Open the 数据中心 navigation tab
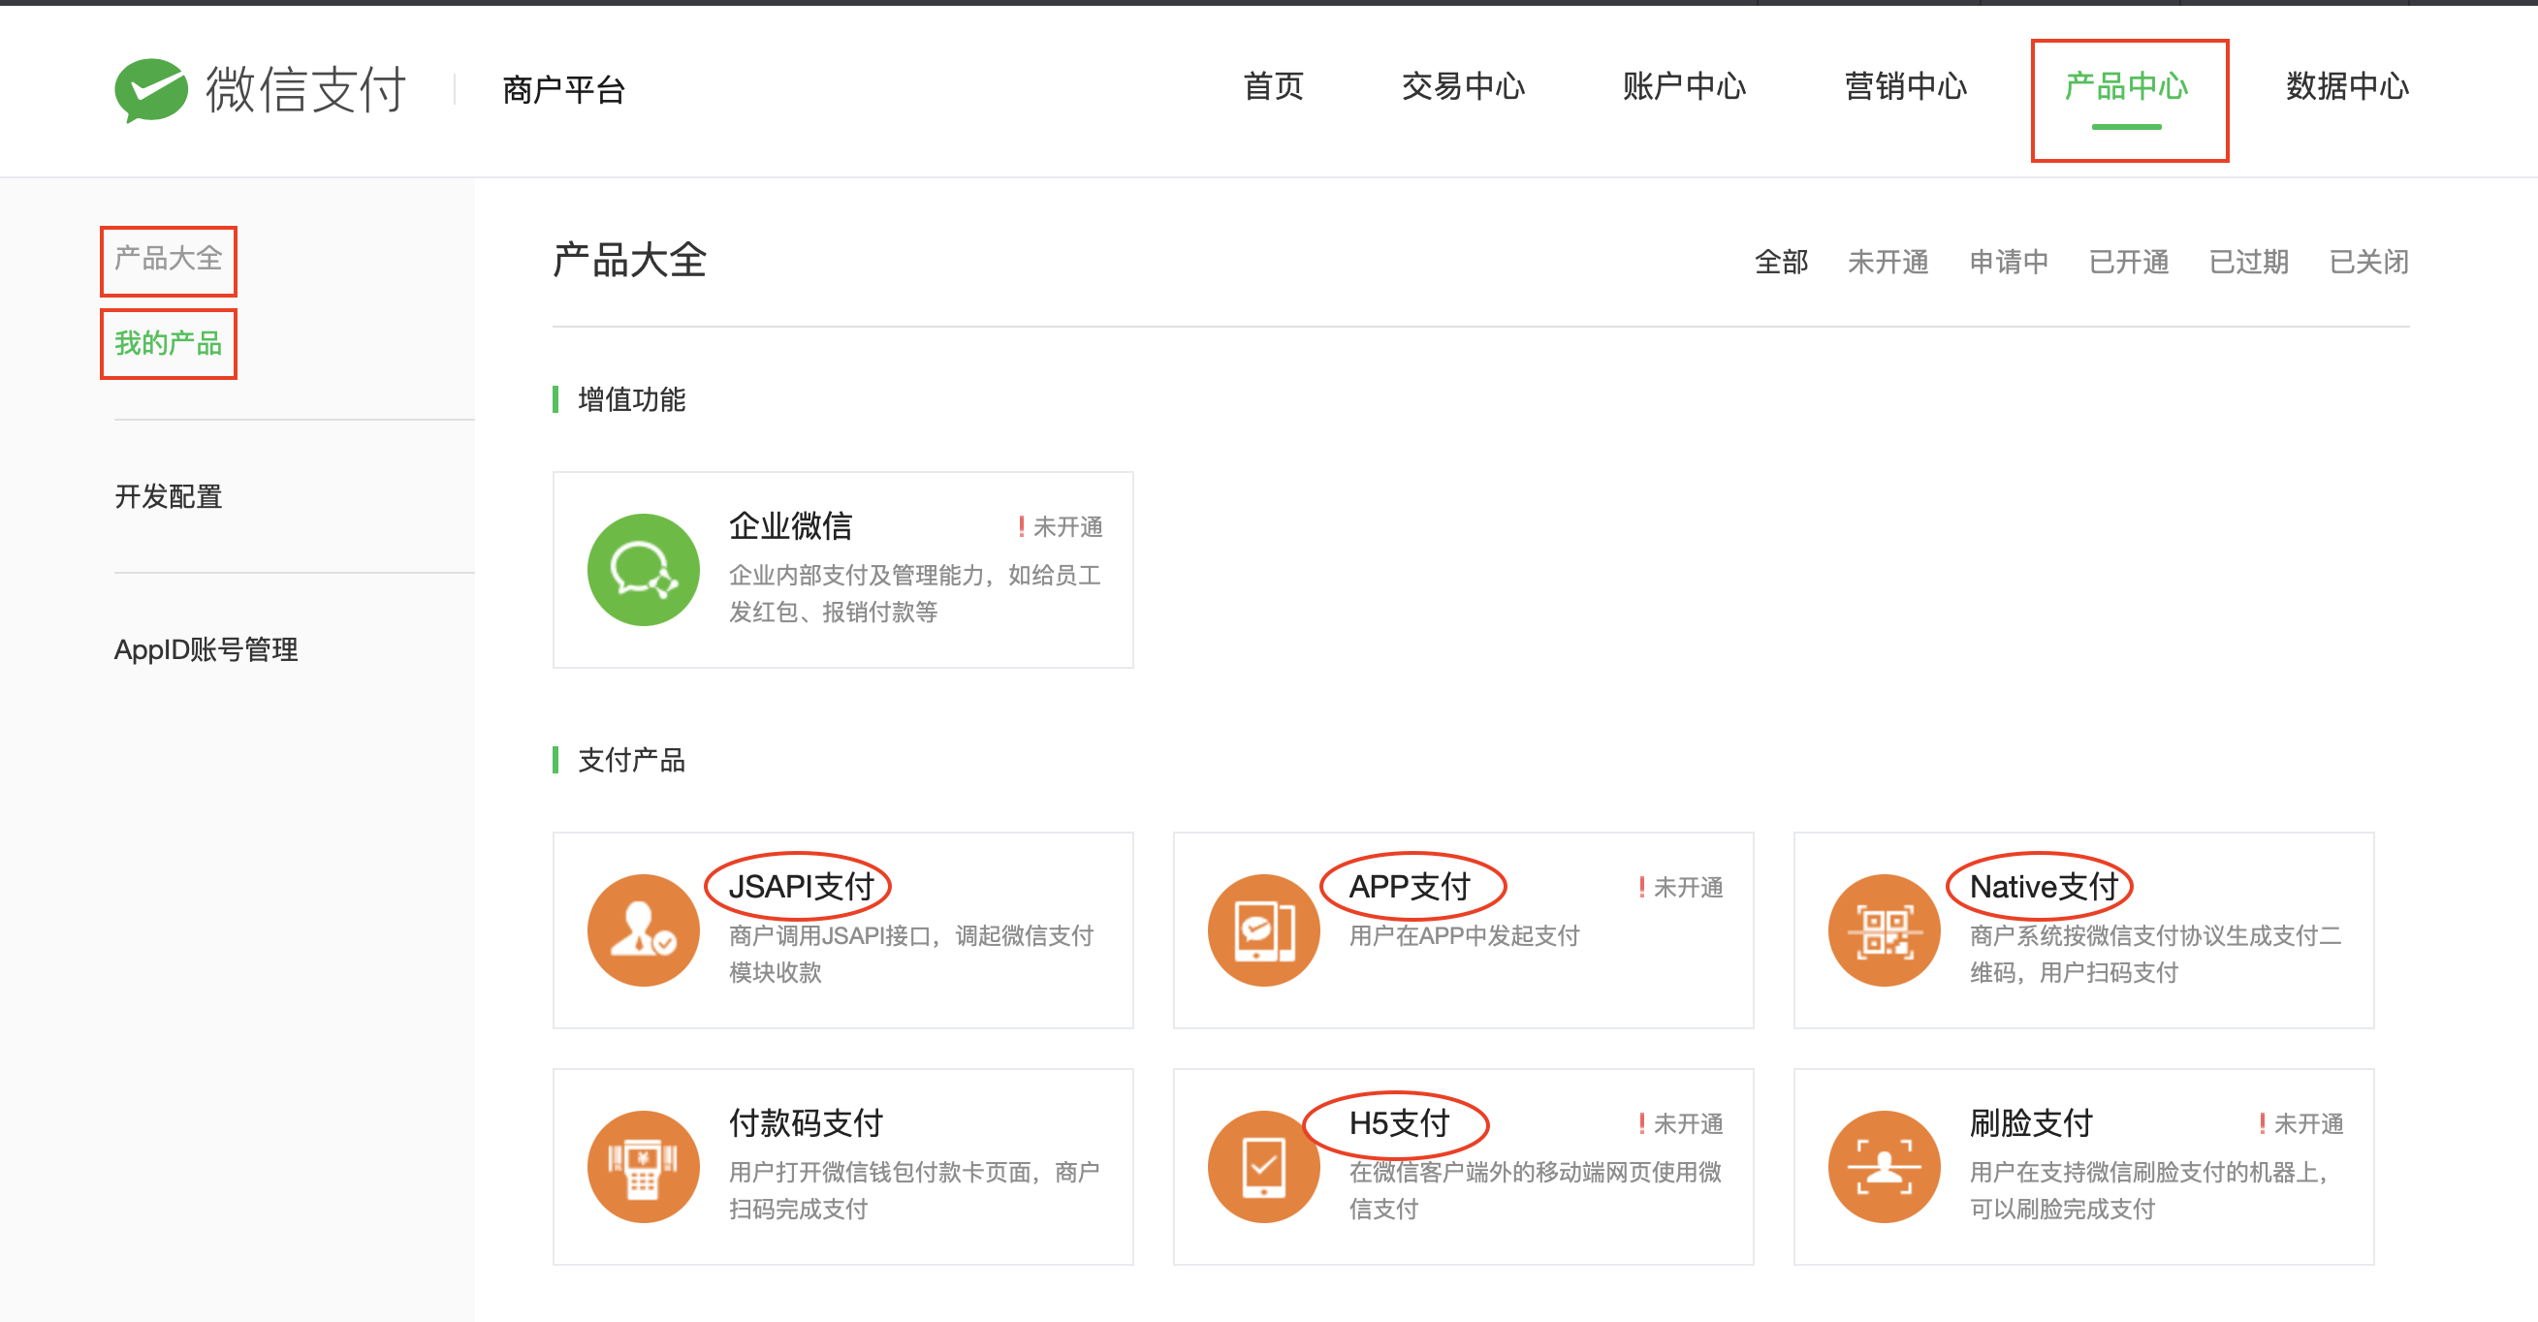Screen dimensions: 2538x1322 pyautogui.click(x=2347, y=86)
